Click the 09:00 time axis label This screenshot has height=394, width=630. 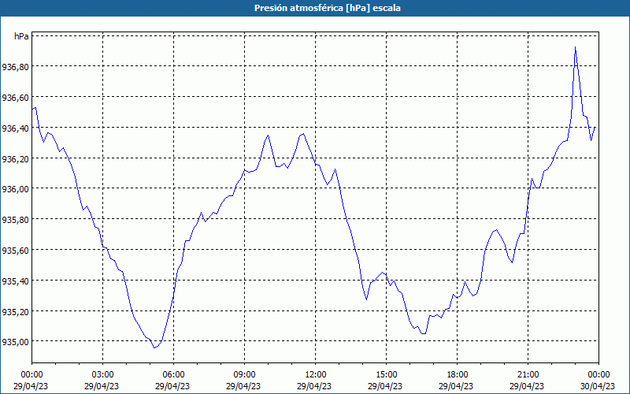pyautogui.click(x=244, y=375)
